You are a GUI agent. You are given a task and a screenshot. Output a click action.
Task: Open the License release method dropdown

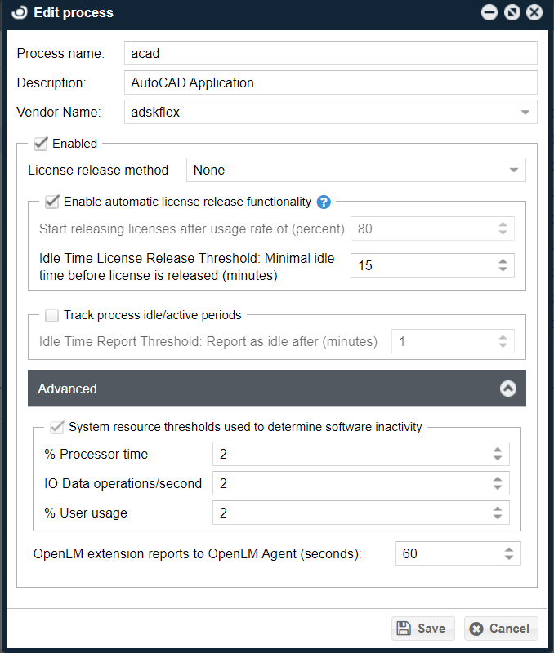pyautogui.click(x=513, y=171)
